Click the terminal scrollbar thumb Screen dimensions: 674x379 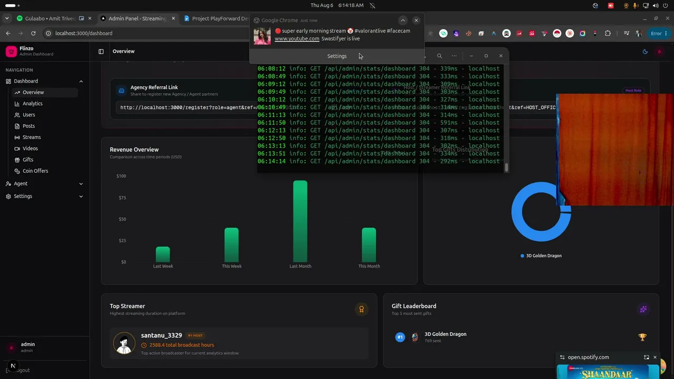coord(507,167)
